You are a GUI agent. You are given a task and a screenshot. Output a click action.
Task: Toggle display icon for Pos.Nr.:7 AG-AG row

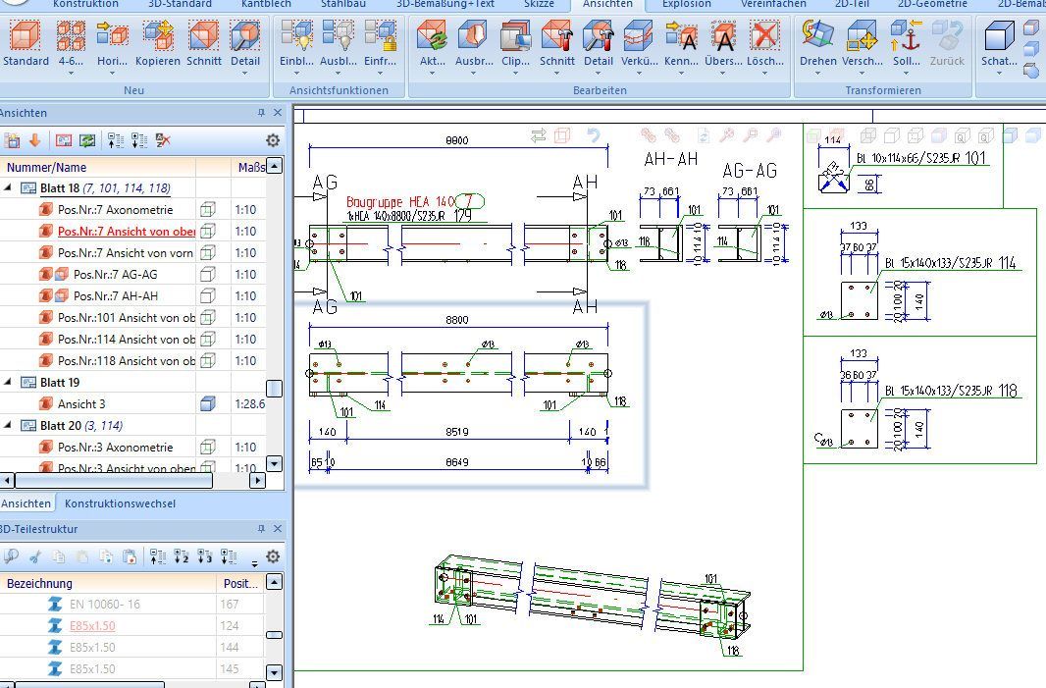pyautogui.click(x=208, y=274)
